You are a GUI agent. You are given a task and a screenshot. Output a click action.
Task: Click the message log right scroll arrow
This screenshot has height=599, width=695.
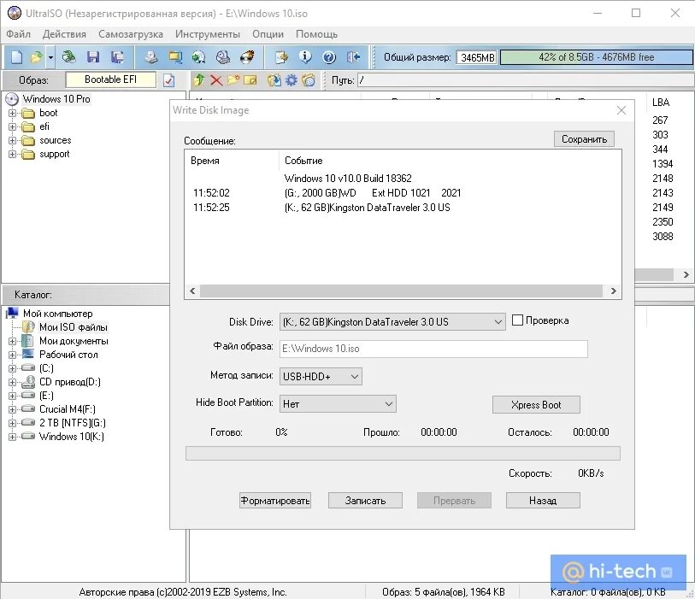click(614, 291)
